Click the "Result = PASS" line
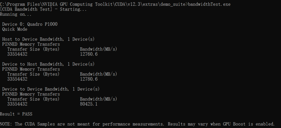Image resolution: width=281 pixels, height=128 pixels. (x=16, y=114)
